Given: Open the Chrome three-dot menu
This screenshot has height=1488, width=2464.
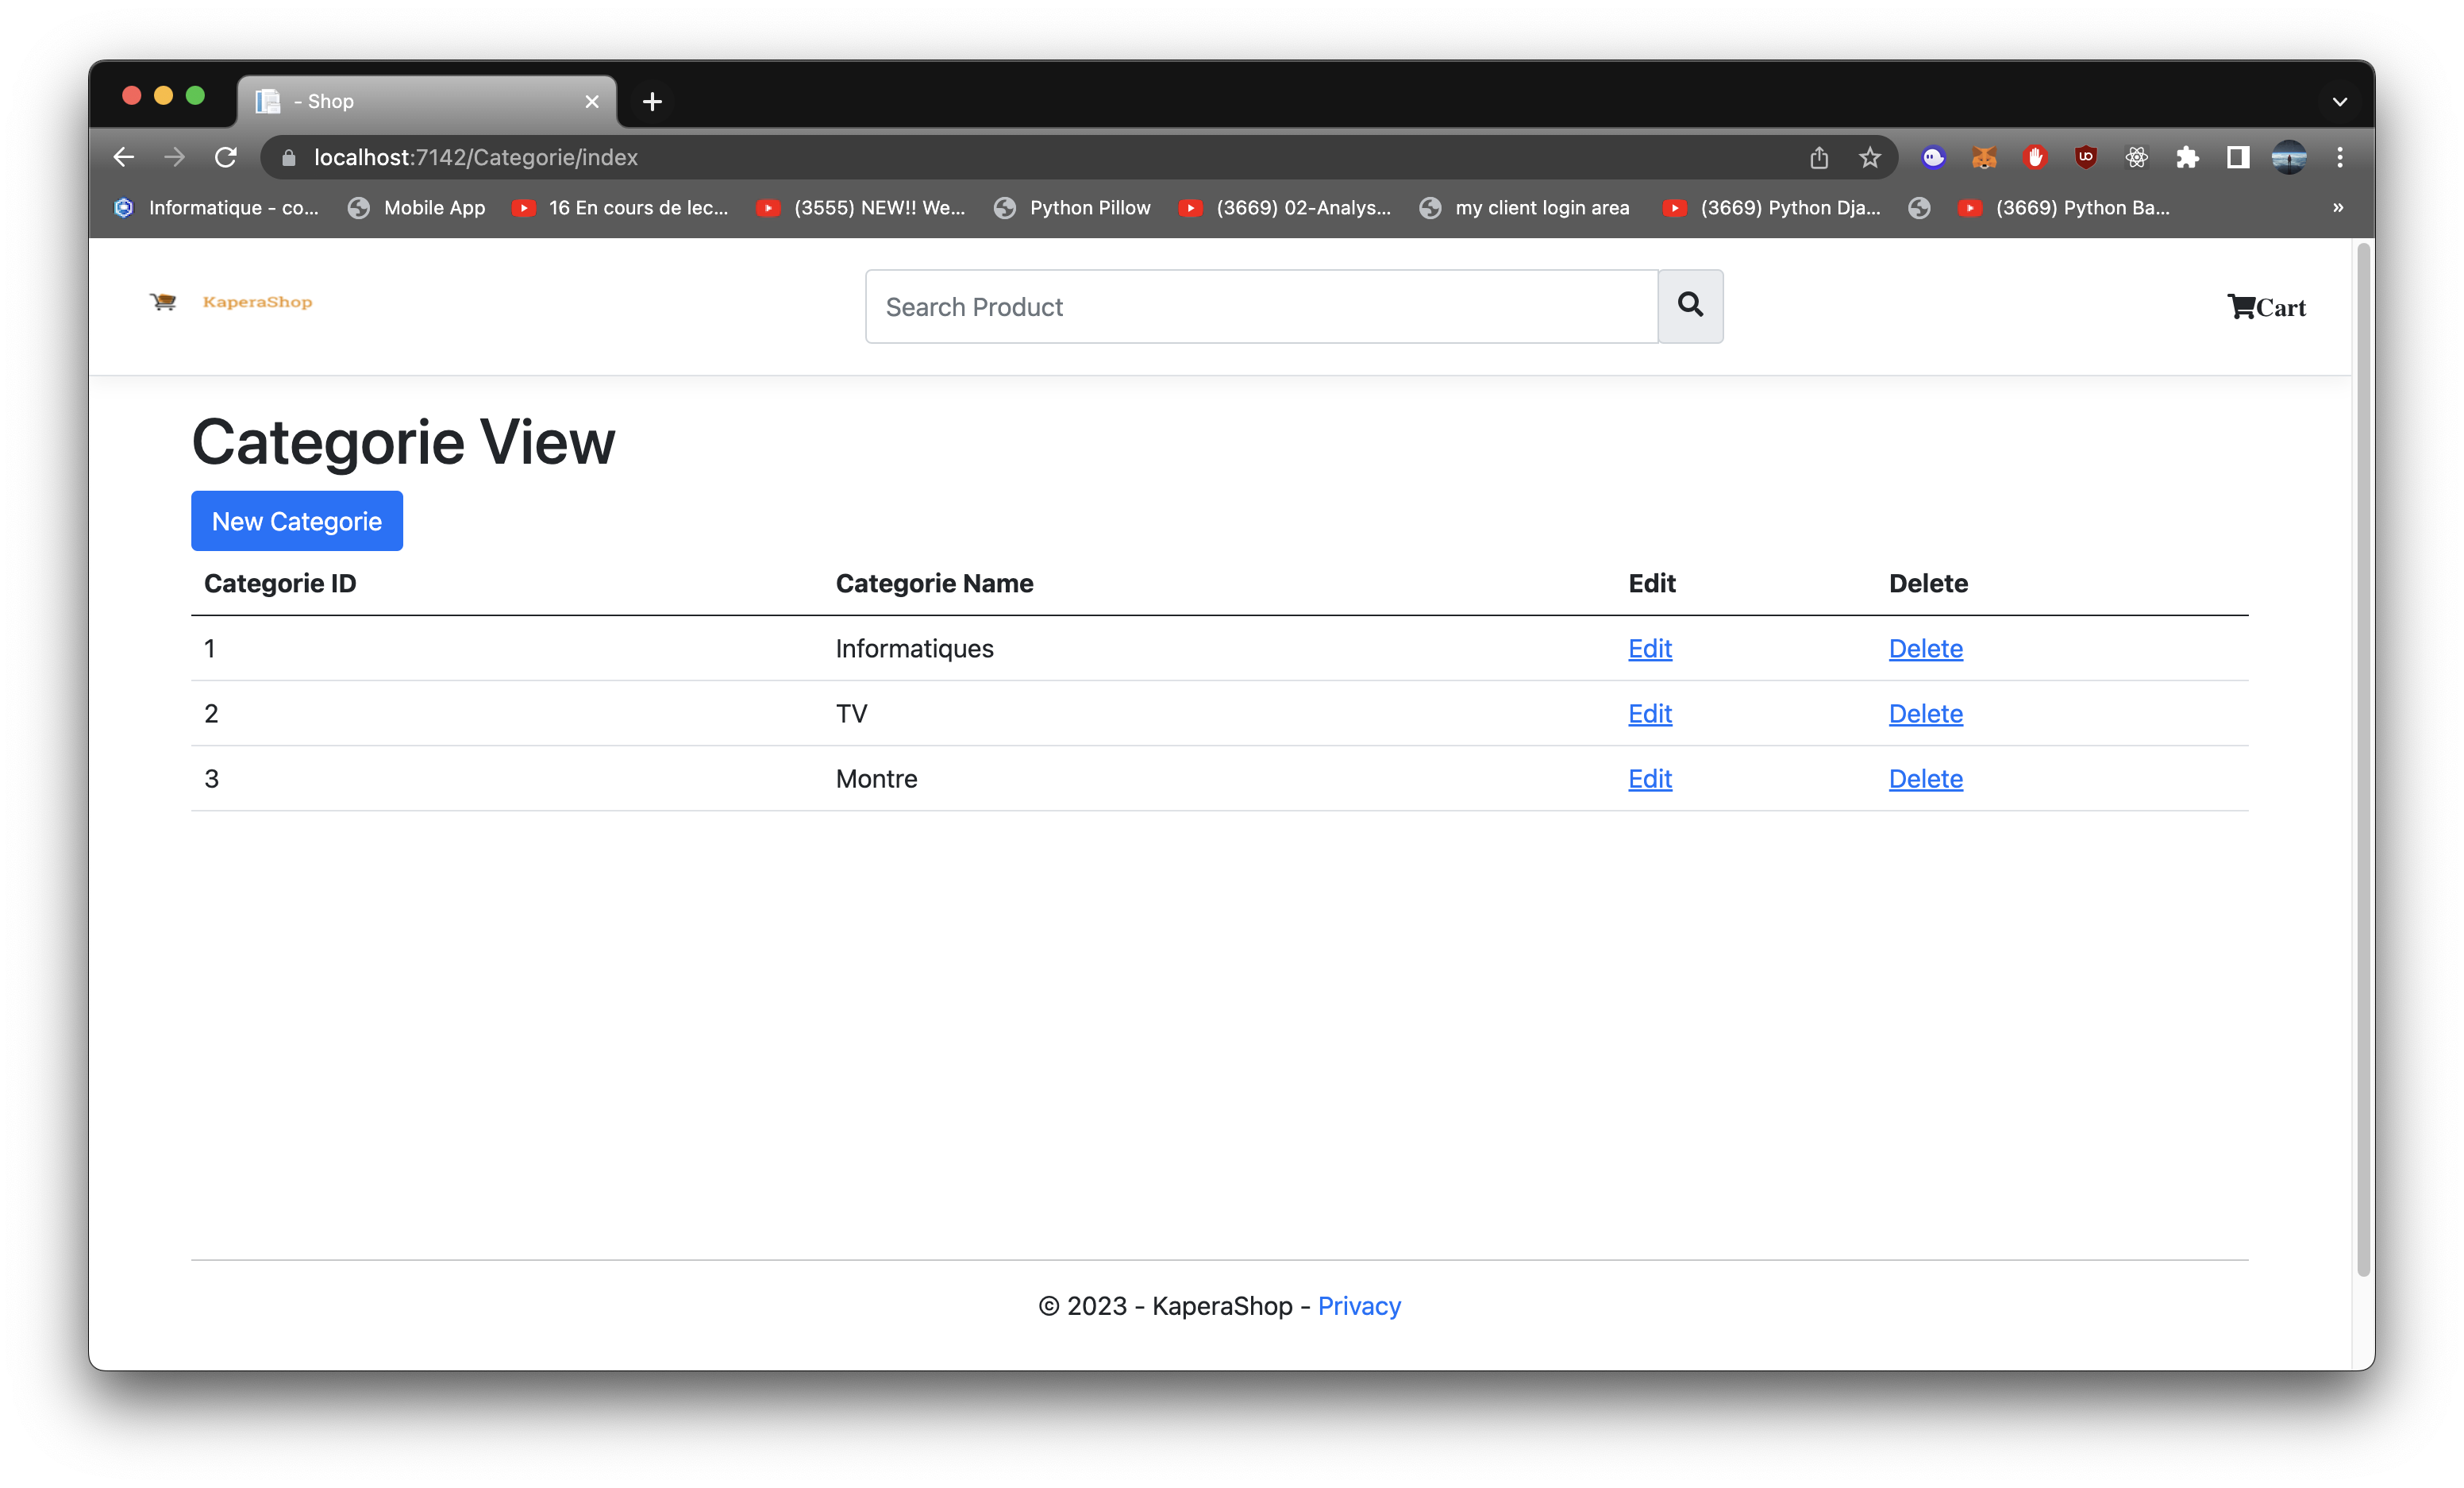Looking at the screenshot, I should (2340, 157).
